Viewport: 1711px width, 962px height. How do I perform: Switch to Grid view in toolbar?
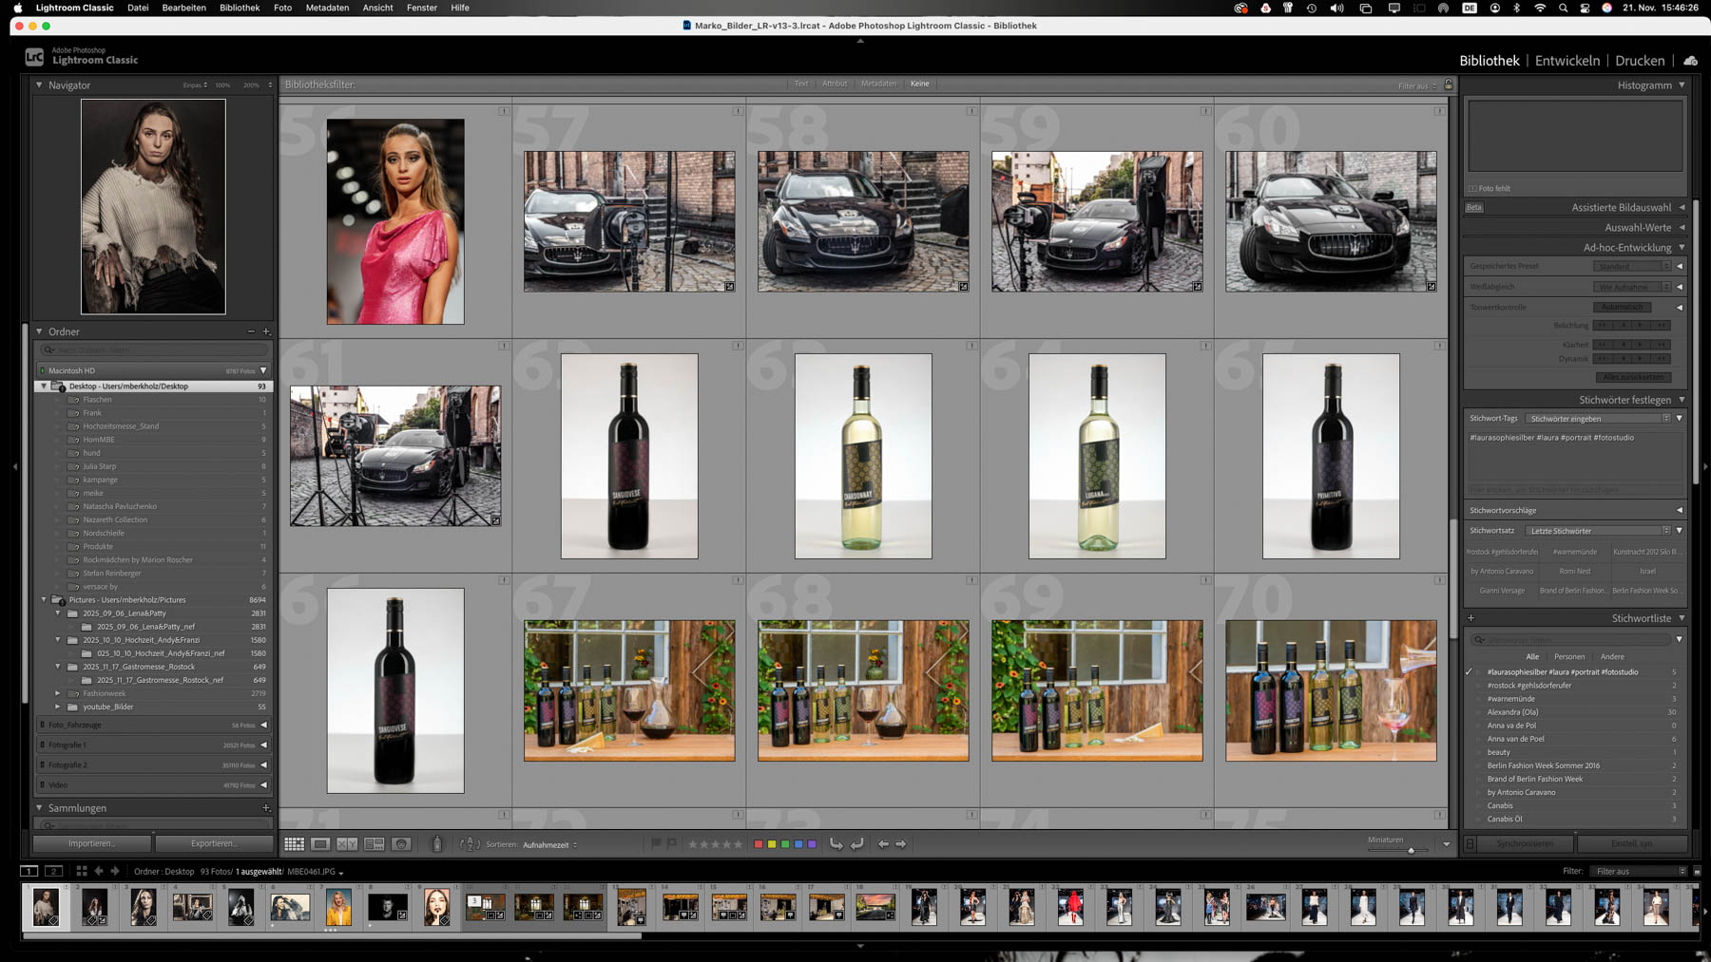(294, 844)
